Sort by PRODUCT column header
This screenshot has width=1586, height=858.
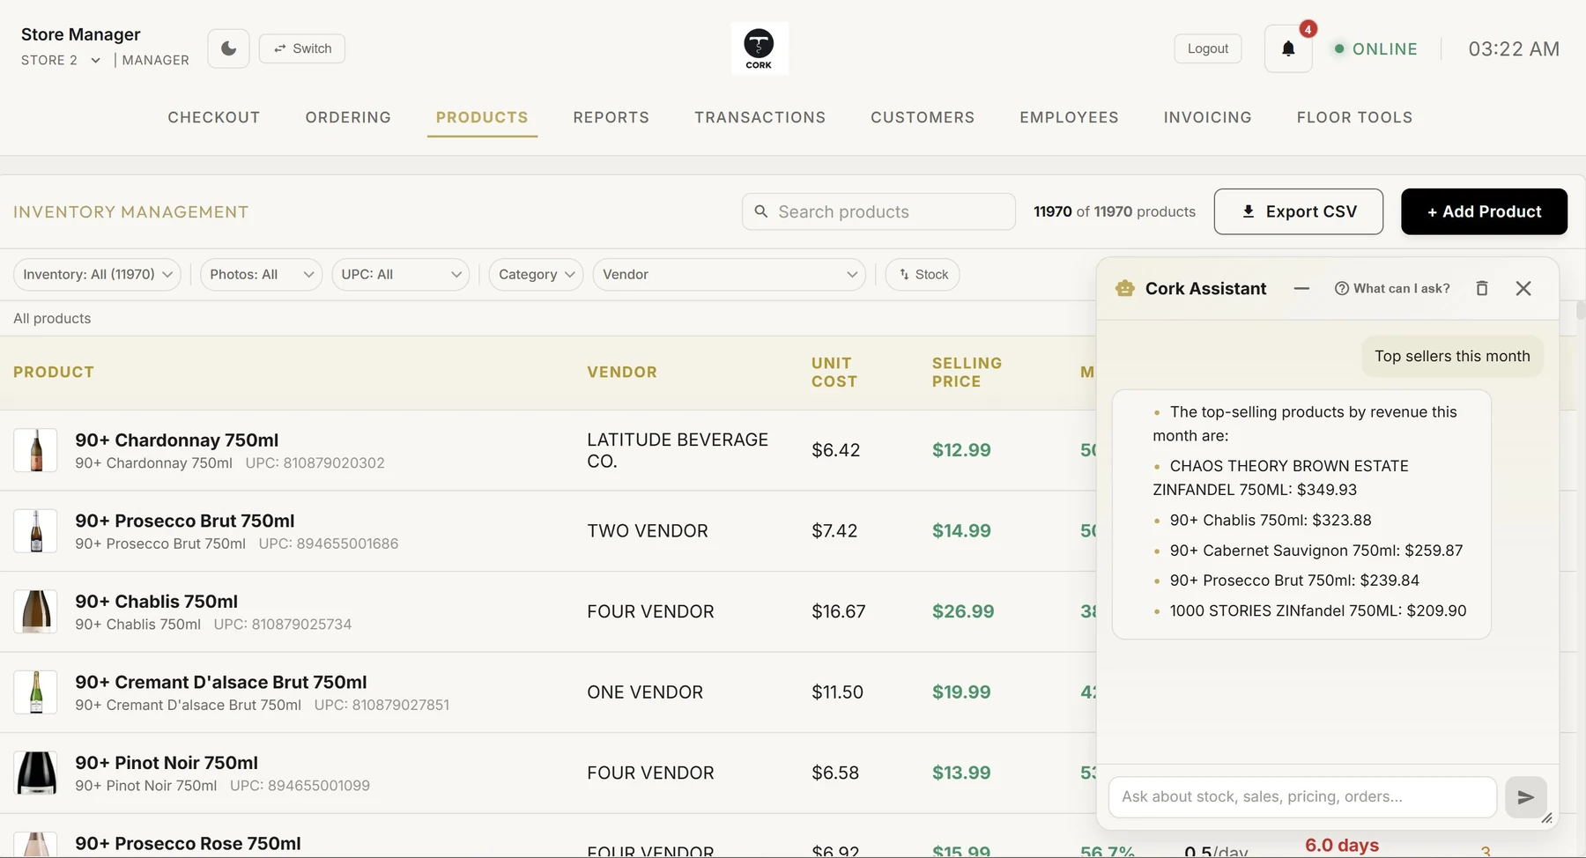coord(54,372)
